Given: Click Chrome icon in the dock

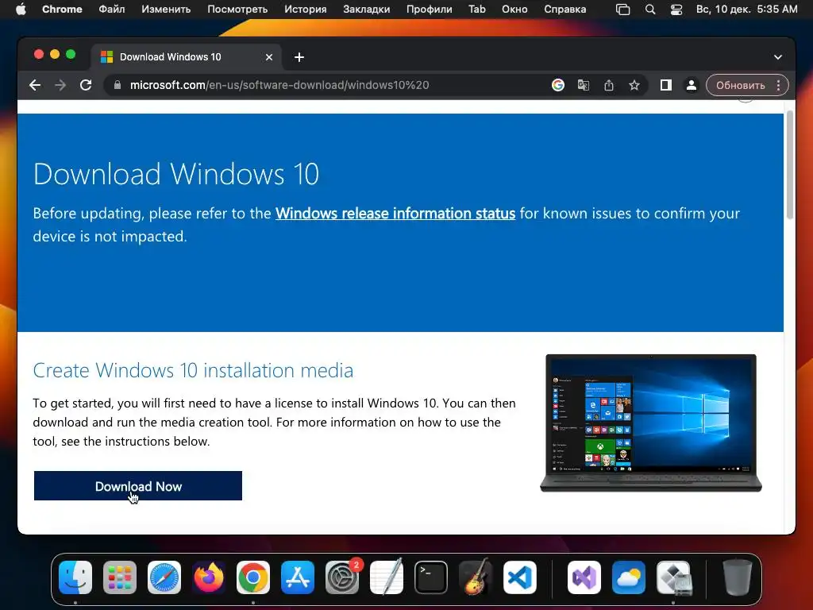Looking at the screenshot, I should coord(253,577).
